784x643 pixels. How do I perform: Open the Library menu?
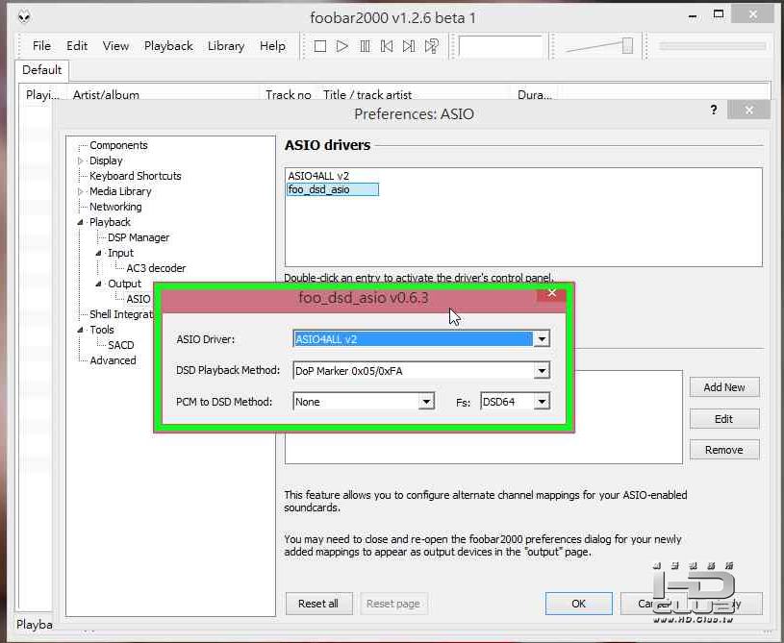point(226,46)
